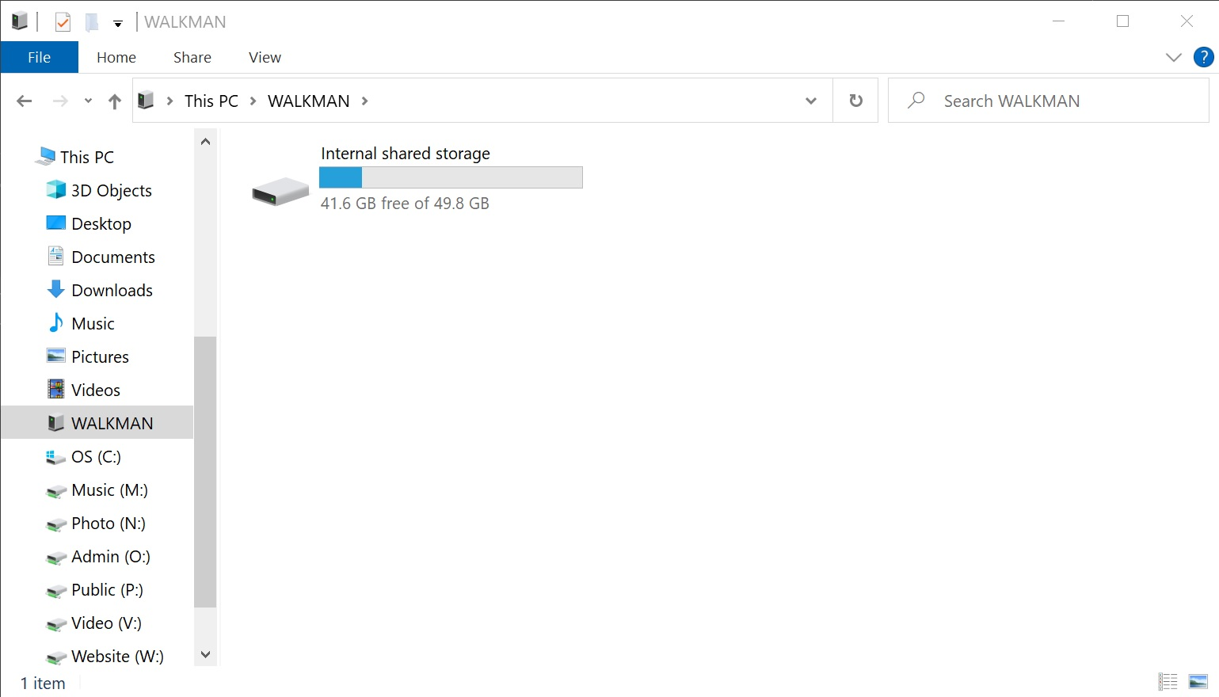Click the 1 item status text

tap(43, 684)
